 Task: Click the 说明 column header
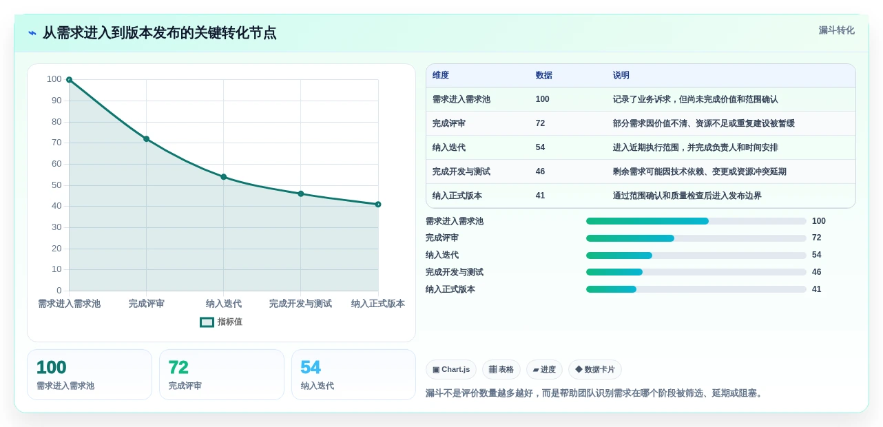coord(621,76)
